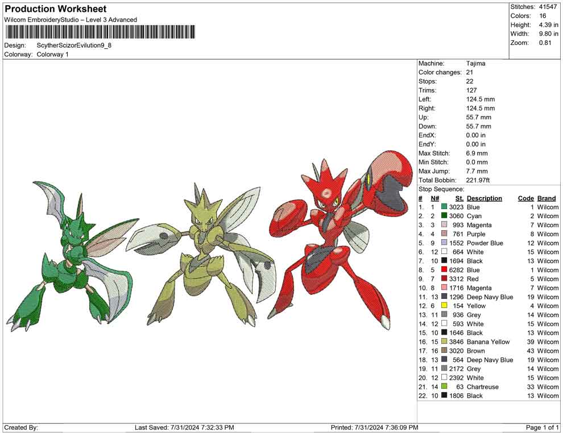Click the Printed timestamp

click(375, 427)
